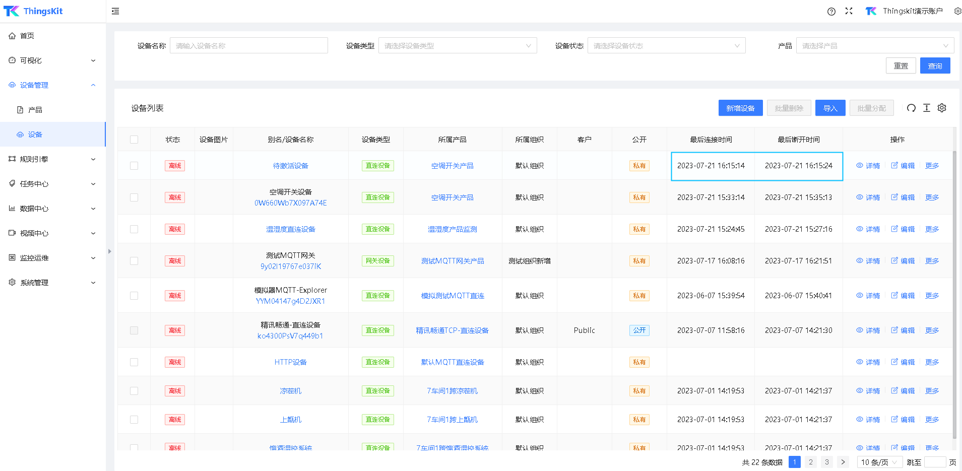Viewport: 962px width, 471px height.
Task: Click the 视频中心 camera icon
Action: click(x=12, y=233)
